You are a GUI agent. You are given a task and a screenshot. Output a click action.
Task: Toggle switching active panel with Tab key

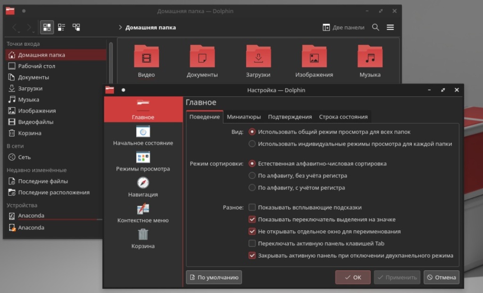click(x=252, y=243)
